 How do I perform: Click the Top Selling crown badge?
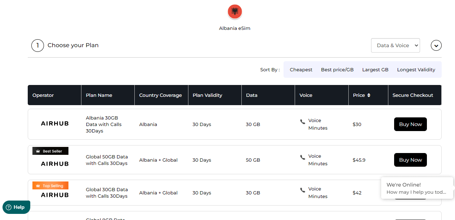point(50,186)
